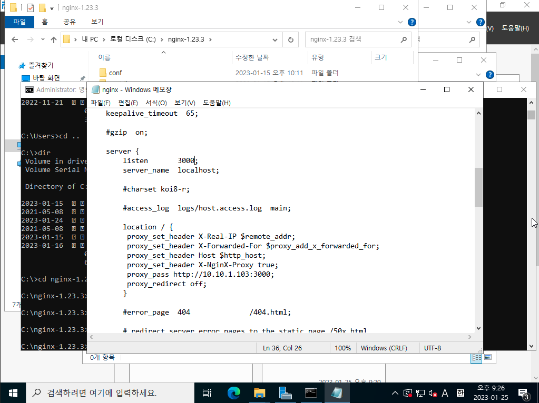Click 'Windows (CRLF)' in Notepad status bar
The image size is (539, 403).
(x=384, y=348)
